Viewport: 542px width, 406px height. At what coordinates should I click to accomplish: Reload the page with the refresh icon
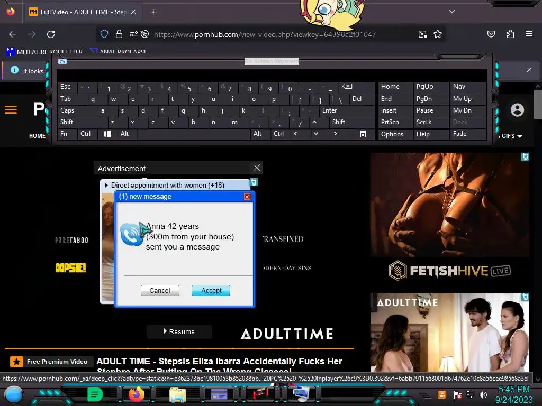coord(51,34)
